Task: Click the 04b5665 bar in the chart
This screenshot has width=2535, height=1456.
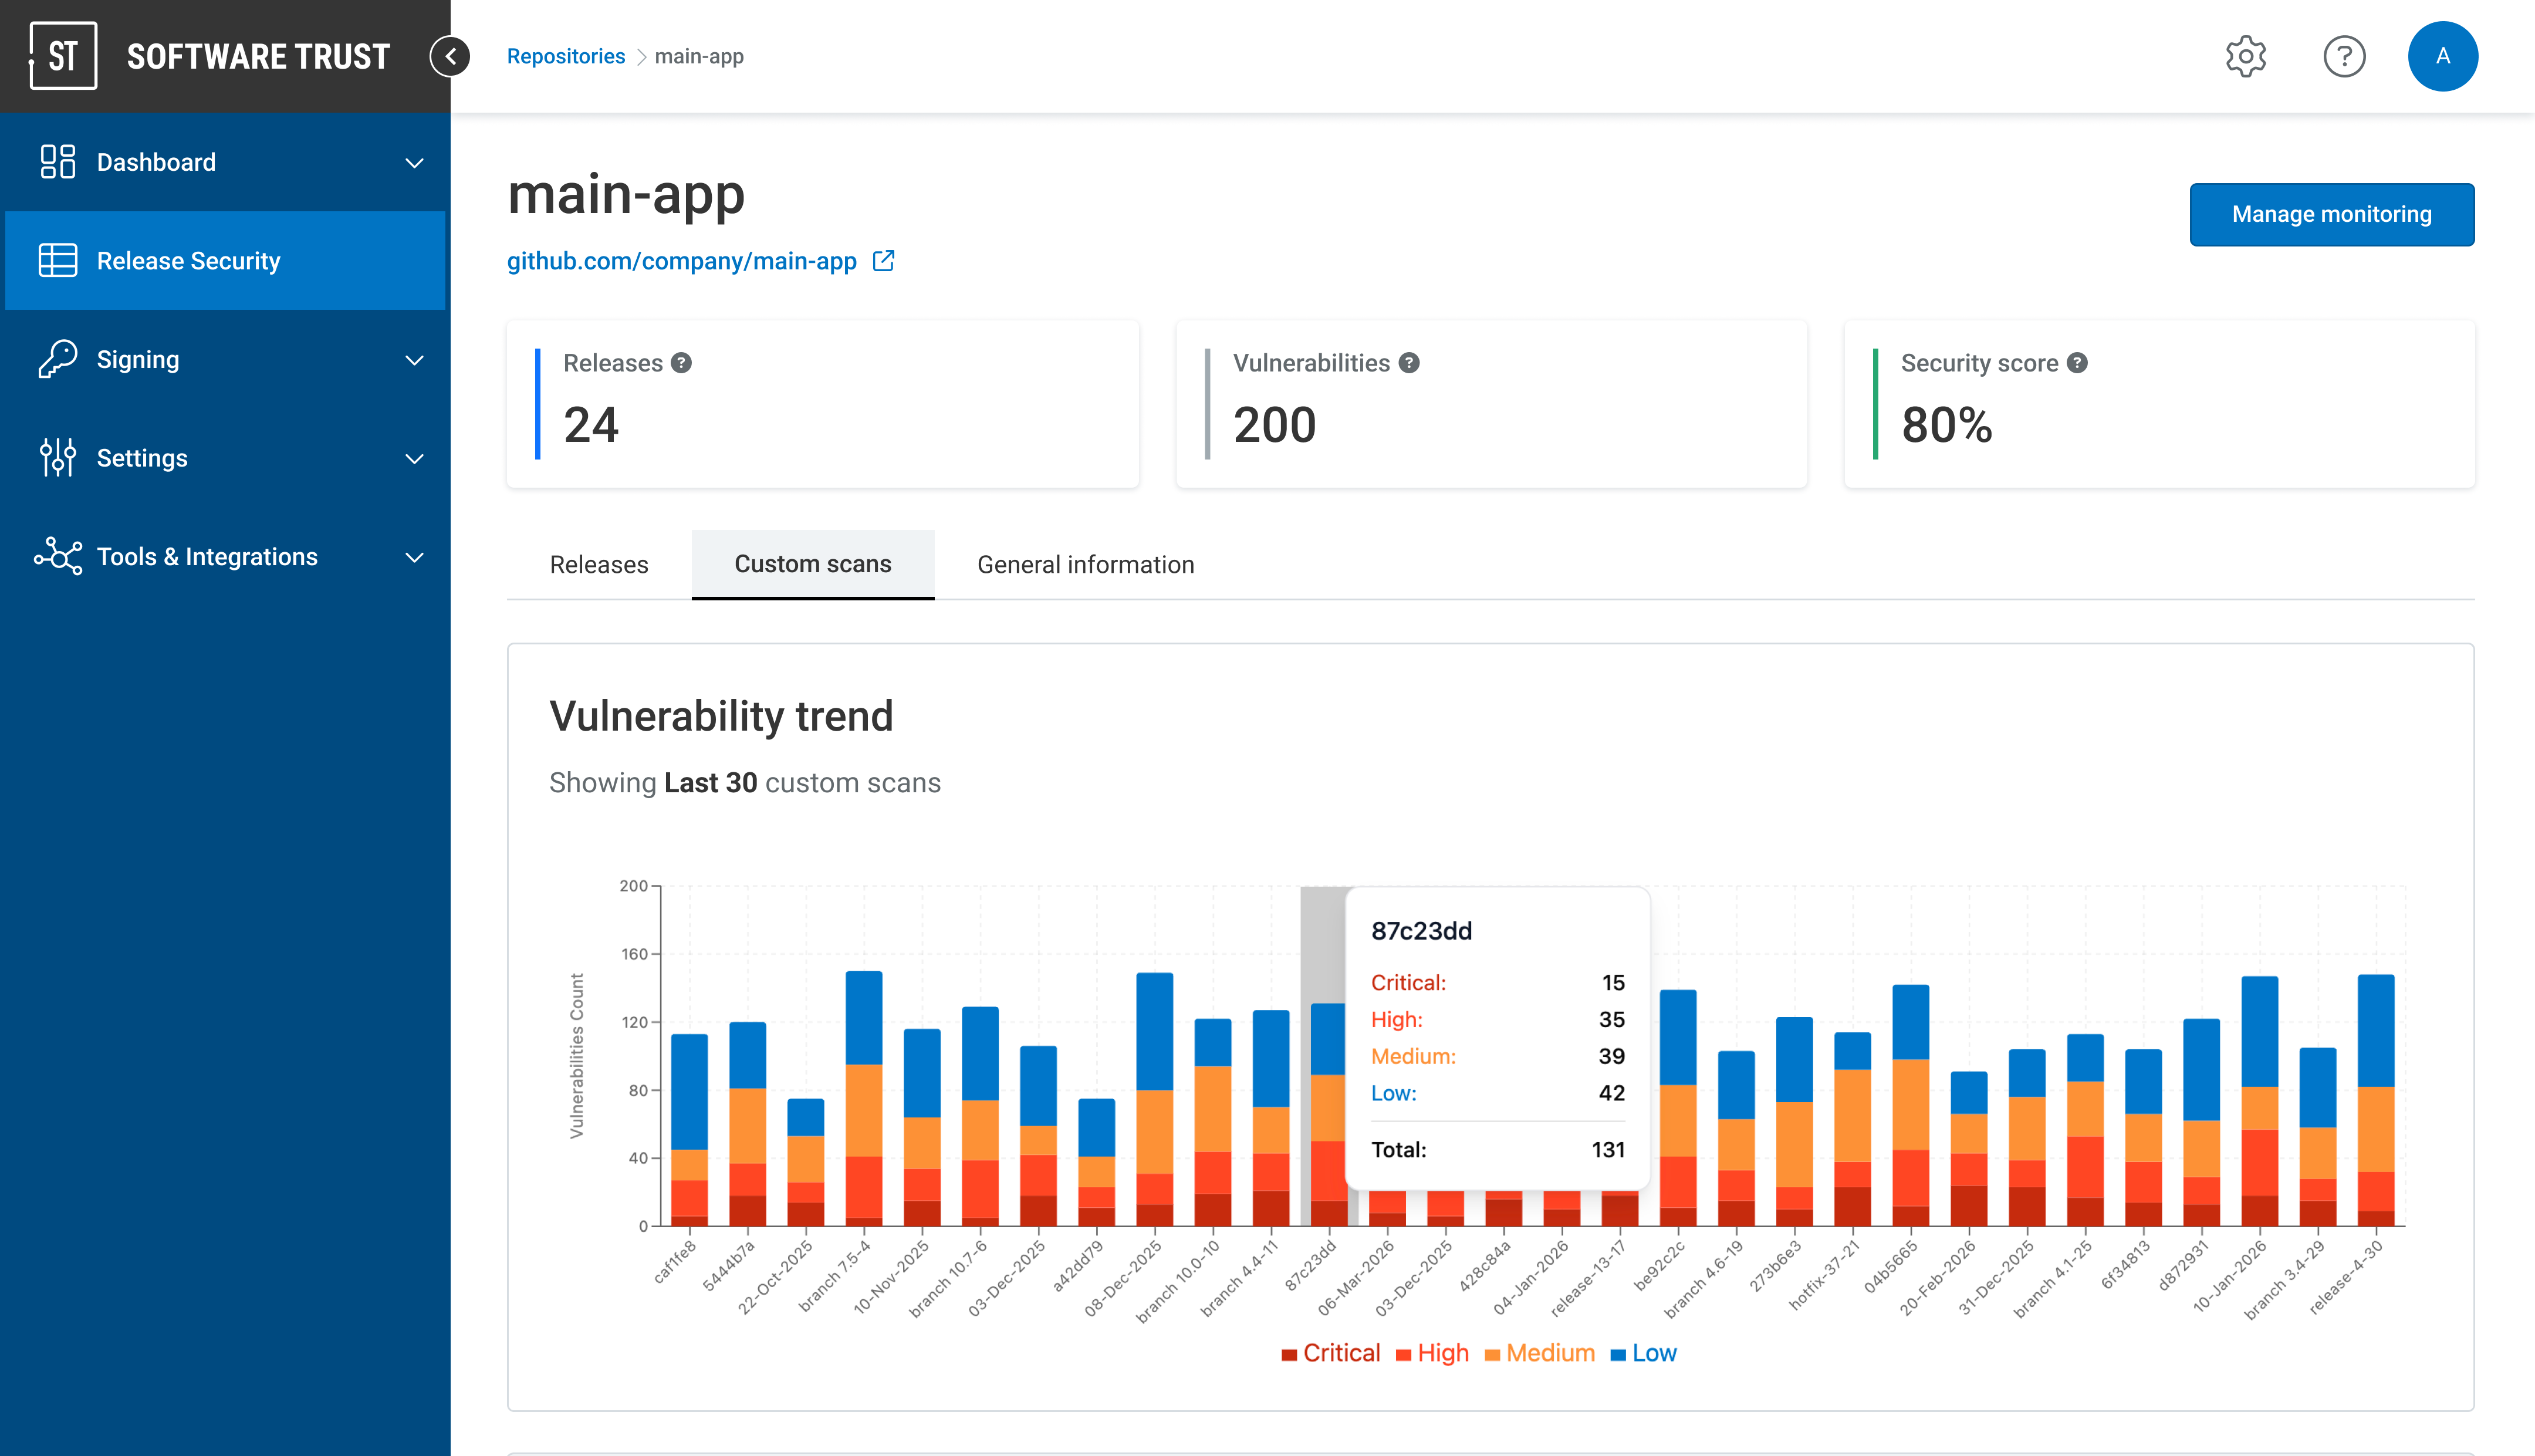Action: pos(1910,1105)
